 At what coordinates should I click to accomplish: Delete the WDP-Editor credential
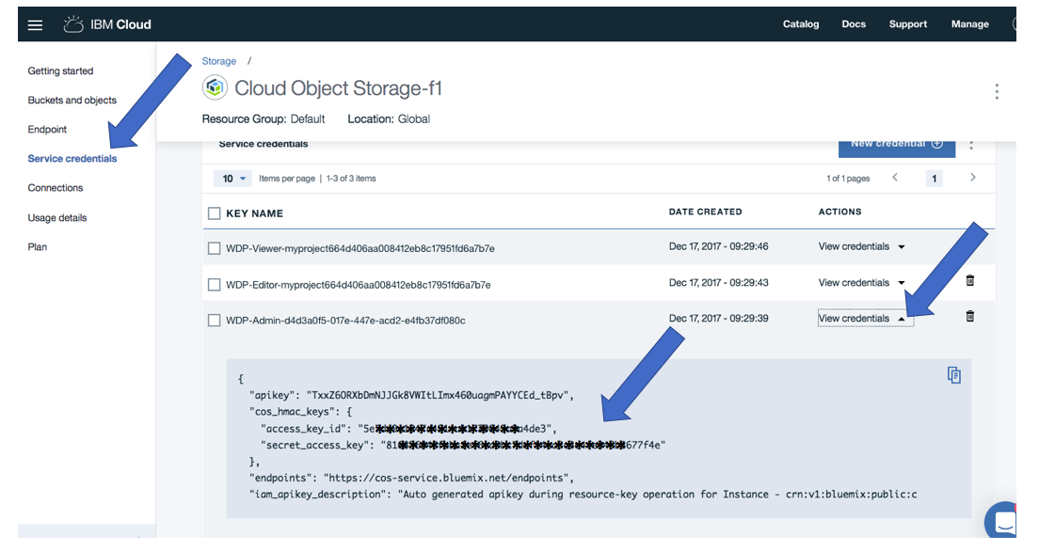point(969,281)
